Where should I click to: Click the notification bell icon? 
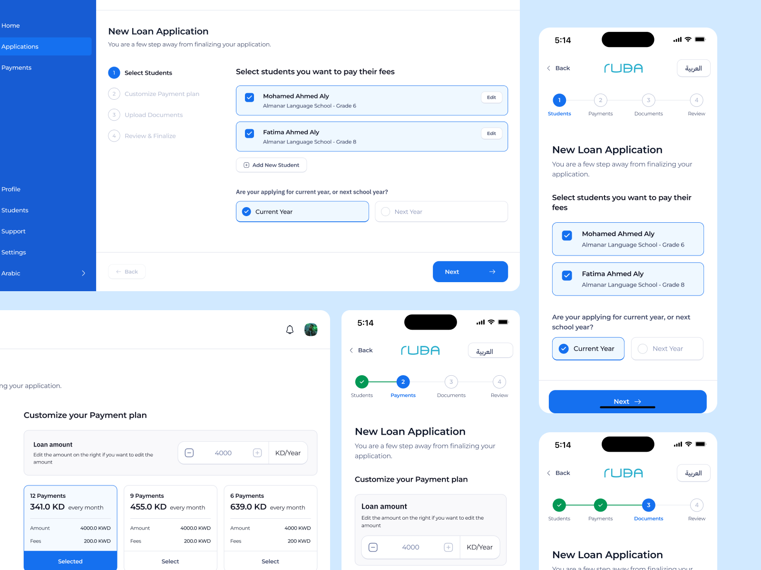[290, 330]
